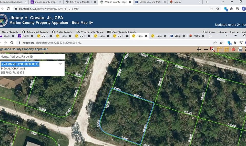The image size is (246, 146).
Task: Open the Map dropdown in Marion County toolbar
Action: 222,32
